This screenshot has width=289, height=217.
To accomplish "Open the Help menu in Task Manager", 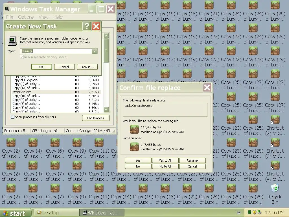I will (x=58, y=17).
